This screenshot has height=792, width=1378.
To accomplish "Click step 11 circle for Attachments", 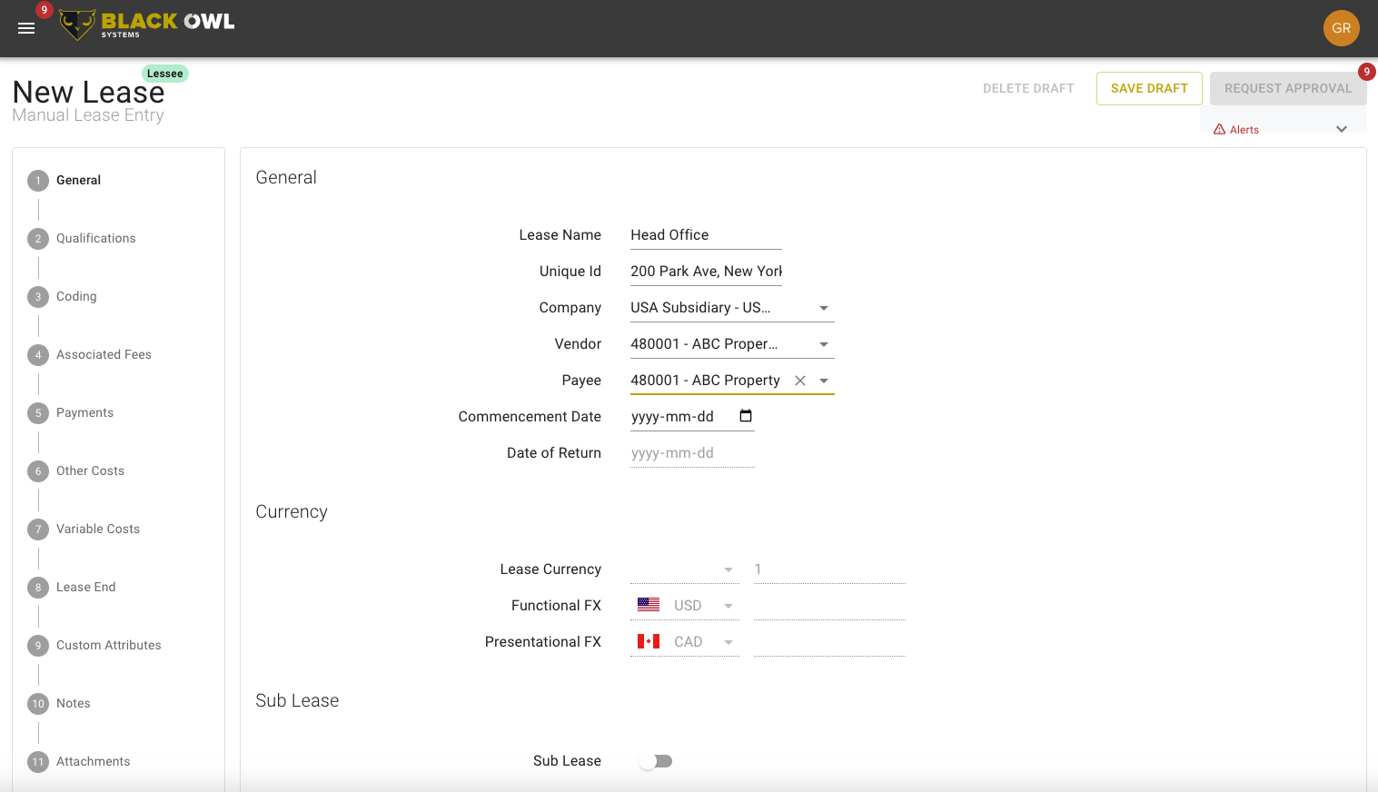I will pos(38,762).
